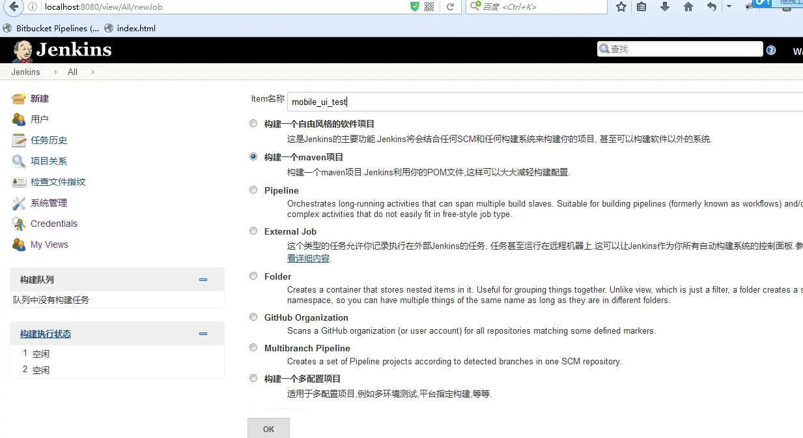
Task: Click the QR code icon in address bar
Action: pyautogui.click(x=429, y=7)
